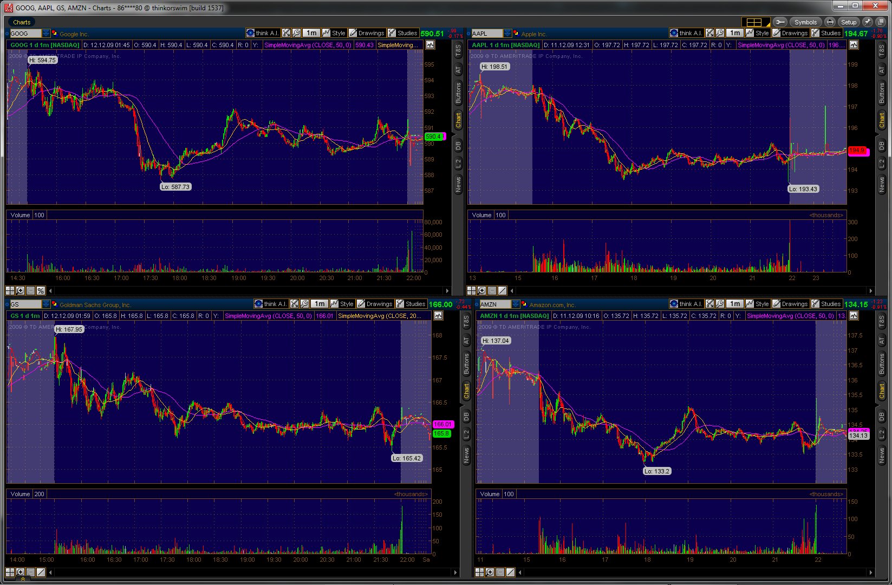This screenshot has height=585, width=892.
Task: Toggle the AMZN chart mini graph icon
Action: click(854, 316)
